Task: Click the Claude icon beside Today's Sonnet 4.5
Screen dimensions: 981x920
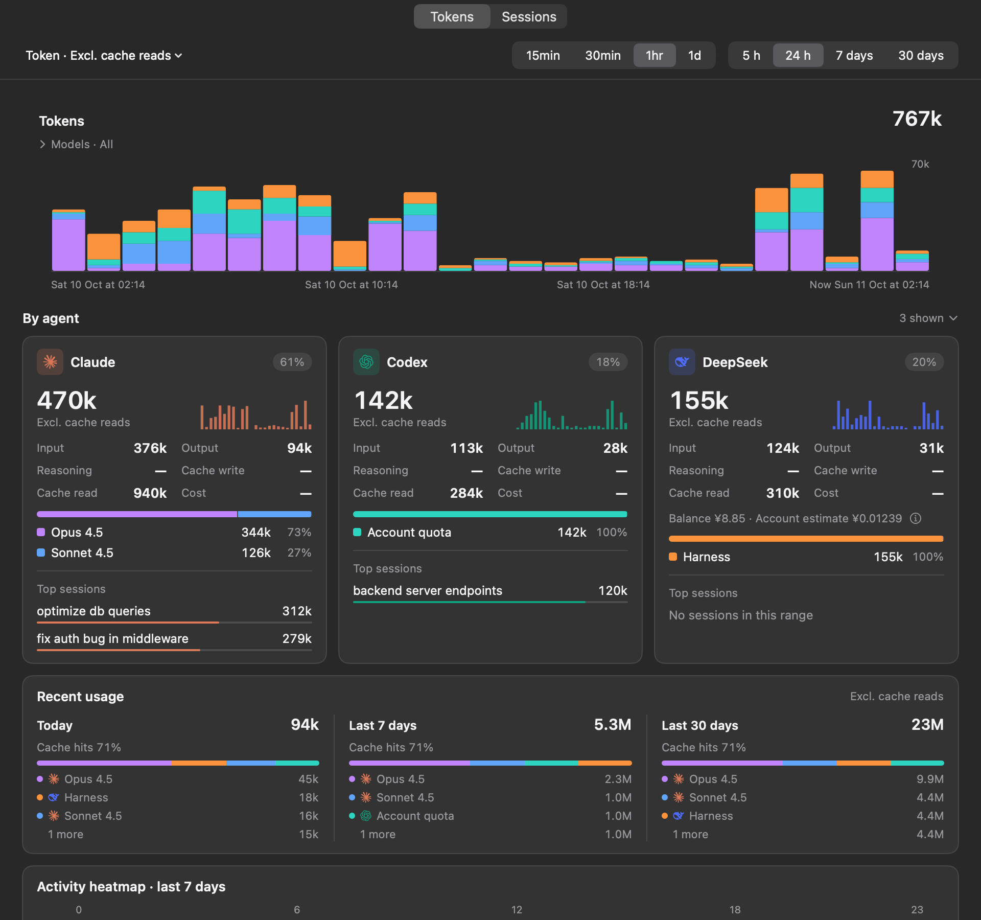Action: pos(54,816)
